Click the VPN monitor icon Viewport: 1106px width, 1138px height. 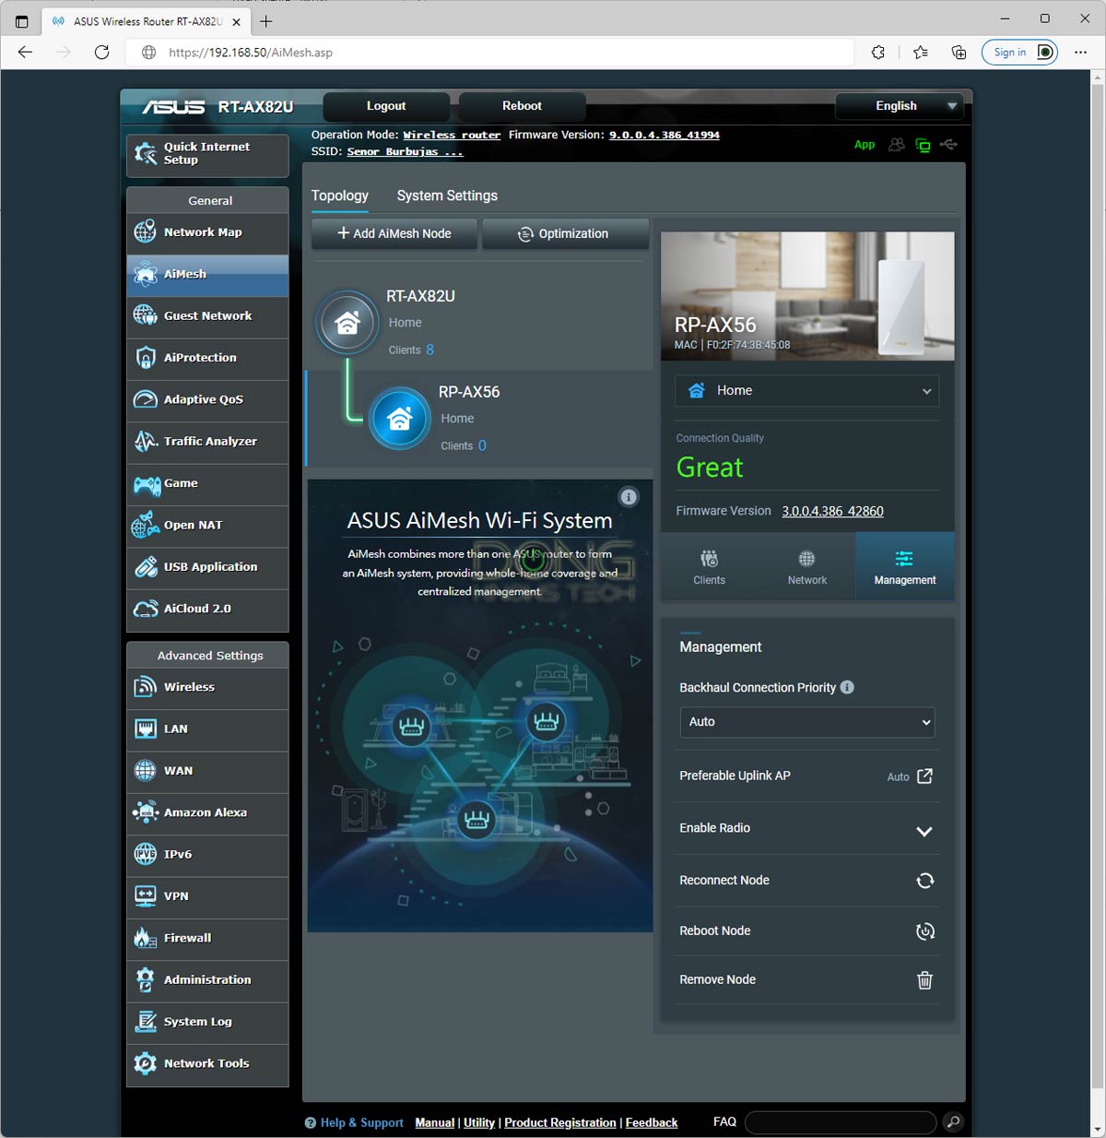(x=146, y=896)
